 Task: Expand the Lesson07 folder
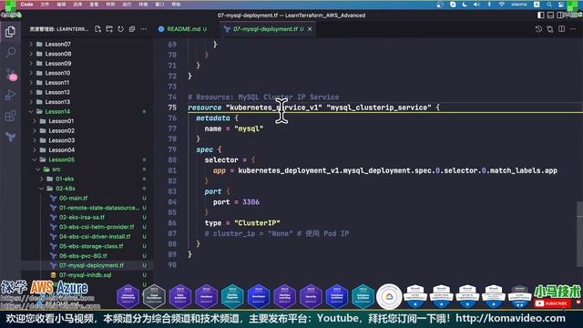pos(57,44)
